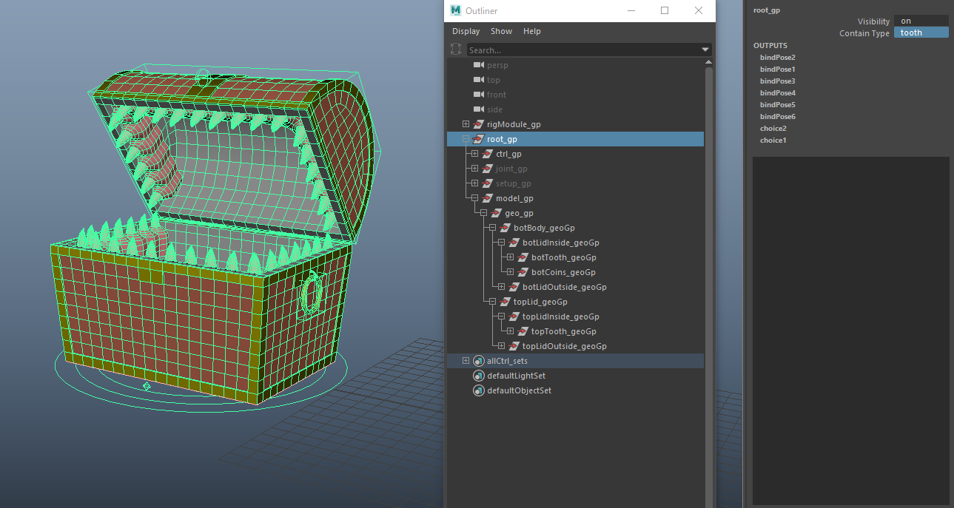Open the Display menu

click(466, 31)
